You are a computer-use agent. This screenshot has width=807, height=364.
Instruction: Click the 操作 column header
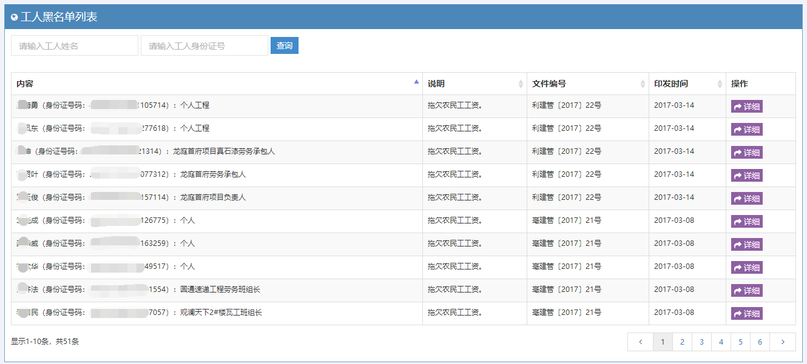740,84
